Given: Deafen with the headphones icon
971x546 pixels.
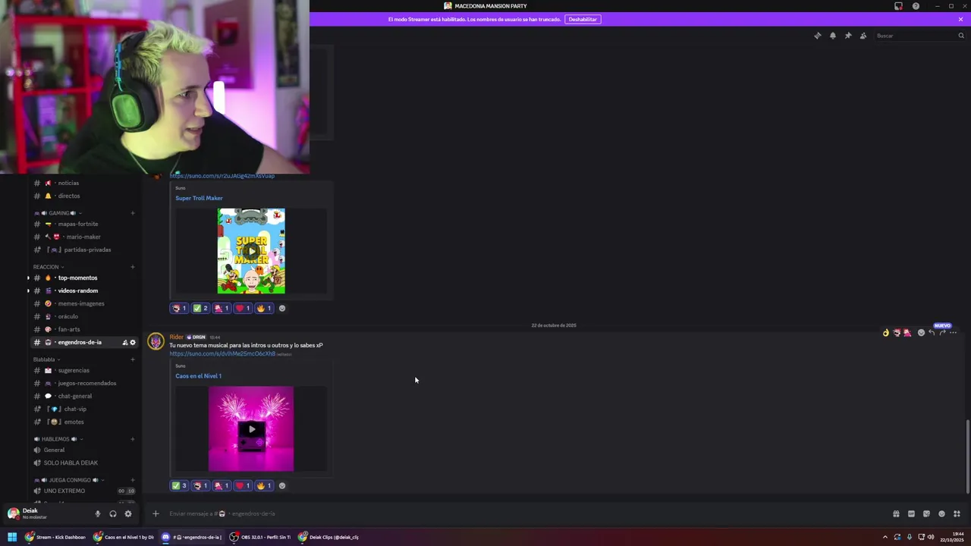Looking at the screenshot, I should click(112, 513).
